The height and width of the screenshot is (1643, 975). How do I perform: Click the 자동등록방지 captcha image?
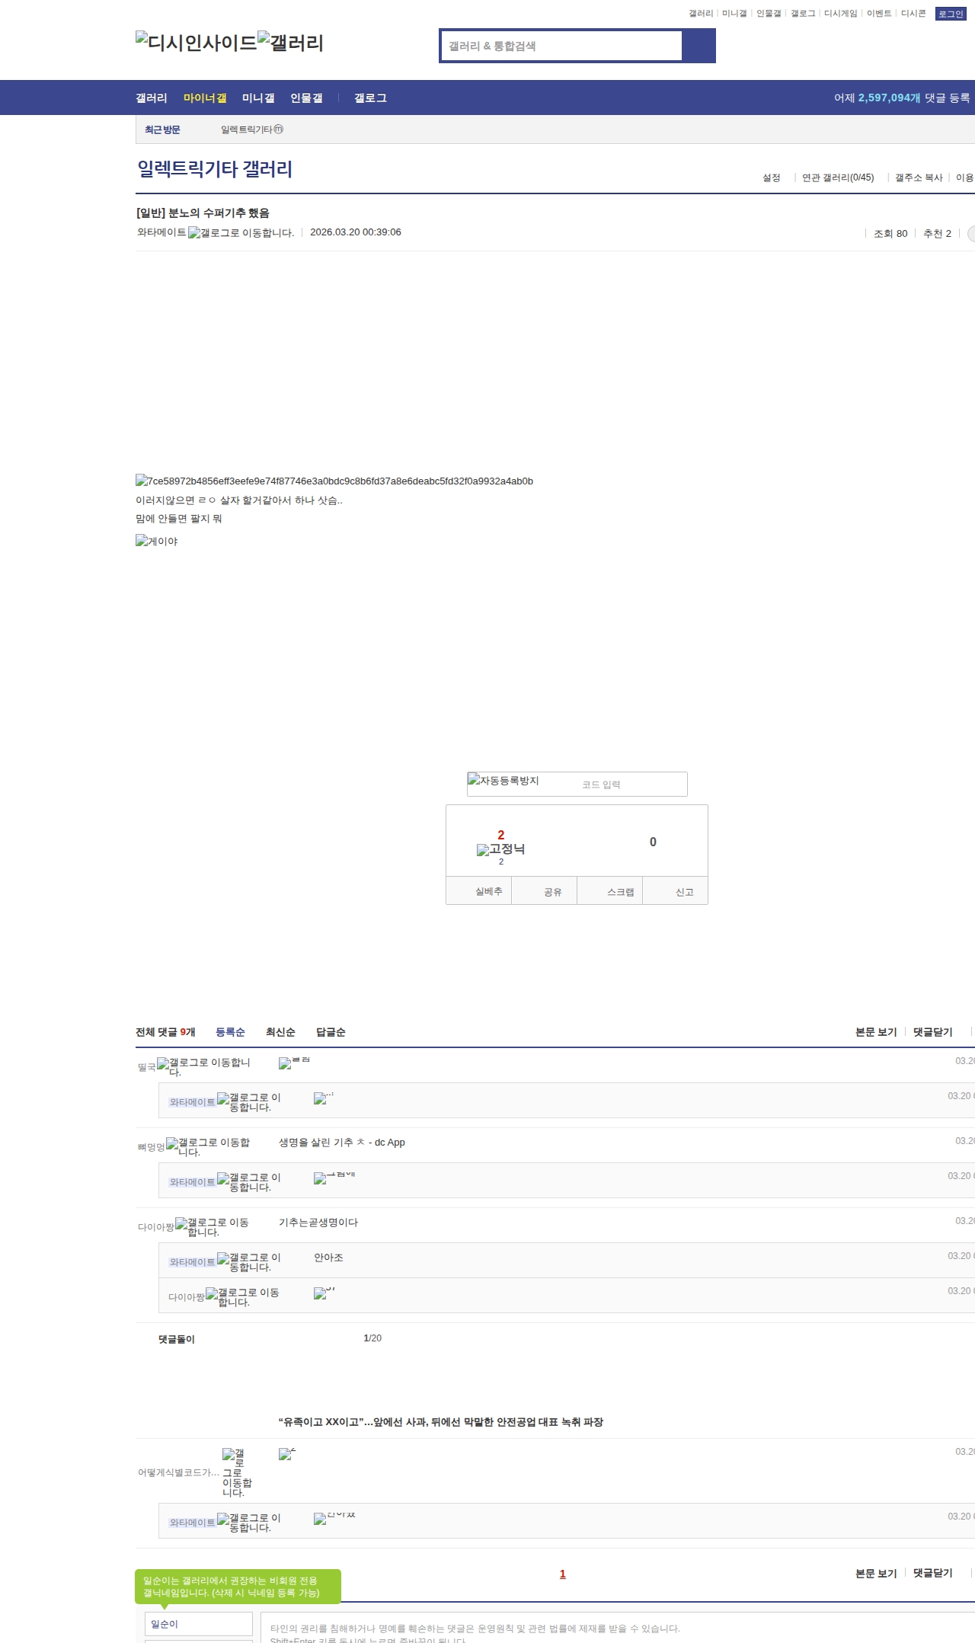click(x=503, y=781)
